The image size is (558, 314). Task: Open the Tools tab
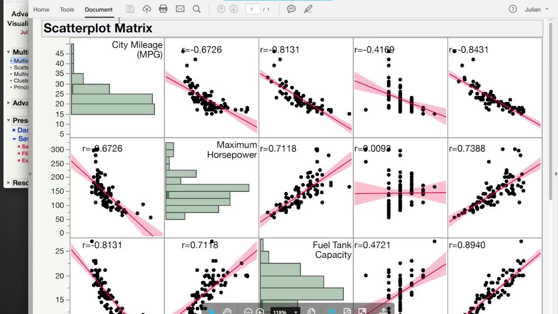coord(67,9)
